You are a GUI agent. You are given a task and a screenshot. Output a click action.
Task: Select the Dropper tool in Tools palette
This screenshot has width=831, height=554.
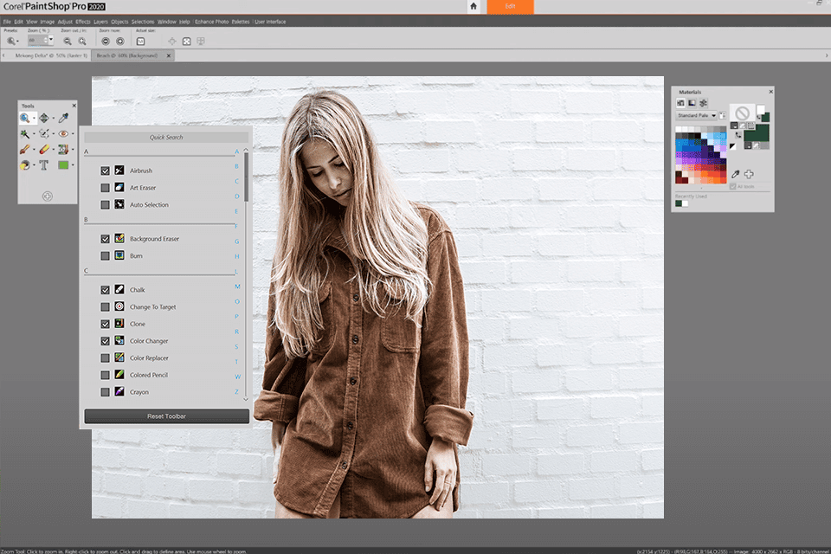tap(63, 119)
